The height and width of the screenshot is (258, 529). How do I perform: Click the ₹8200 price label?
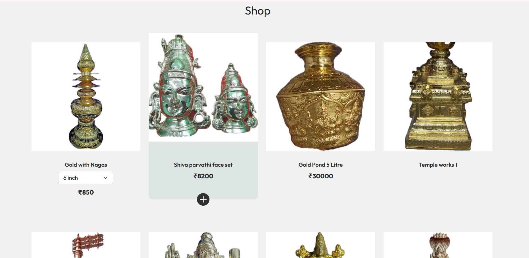tap(203, 176)
